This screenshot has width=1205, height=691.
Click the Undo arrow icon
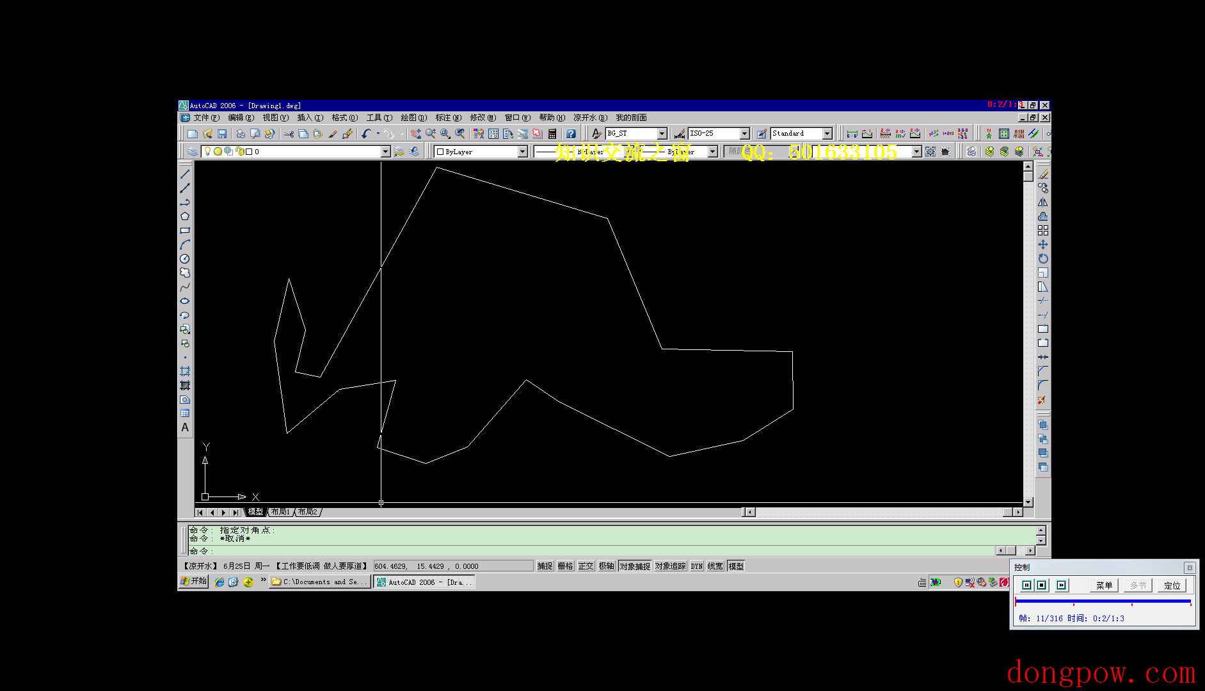[366, 134]
